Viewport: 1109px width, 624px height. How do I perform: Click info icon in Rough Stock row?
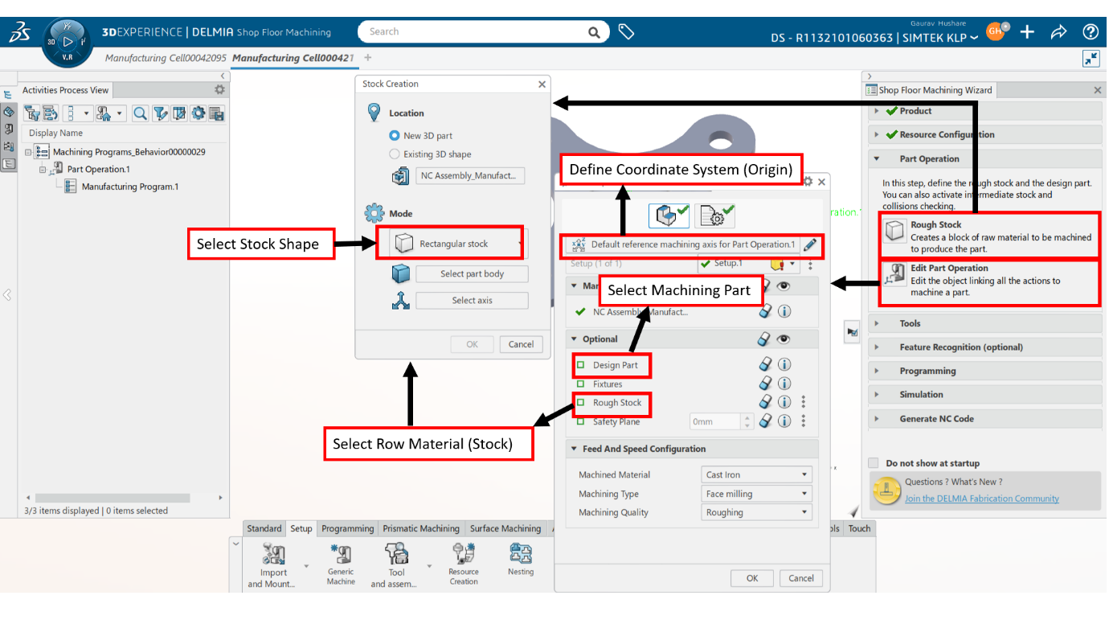point(784,402)
